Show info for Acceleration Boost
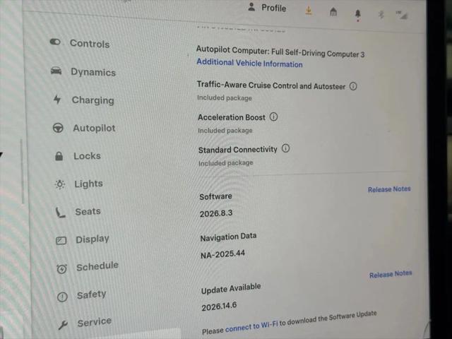452x339 pixels. pyautogui.click(x=273, y=117)
